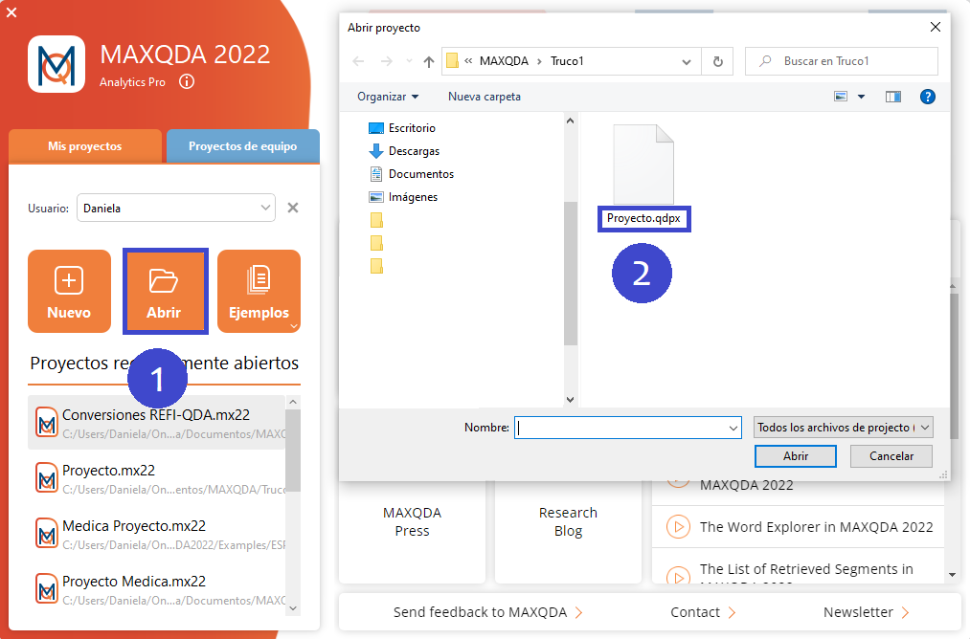
Task: Click the MAXQDA segment in the address path
Action: [x=505, y=61]
